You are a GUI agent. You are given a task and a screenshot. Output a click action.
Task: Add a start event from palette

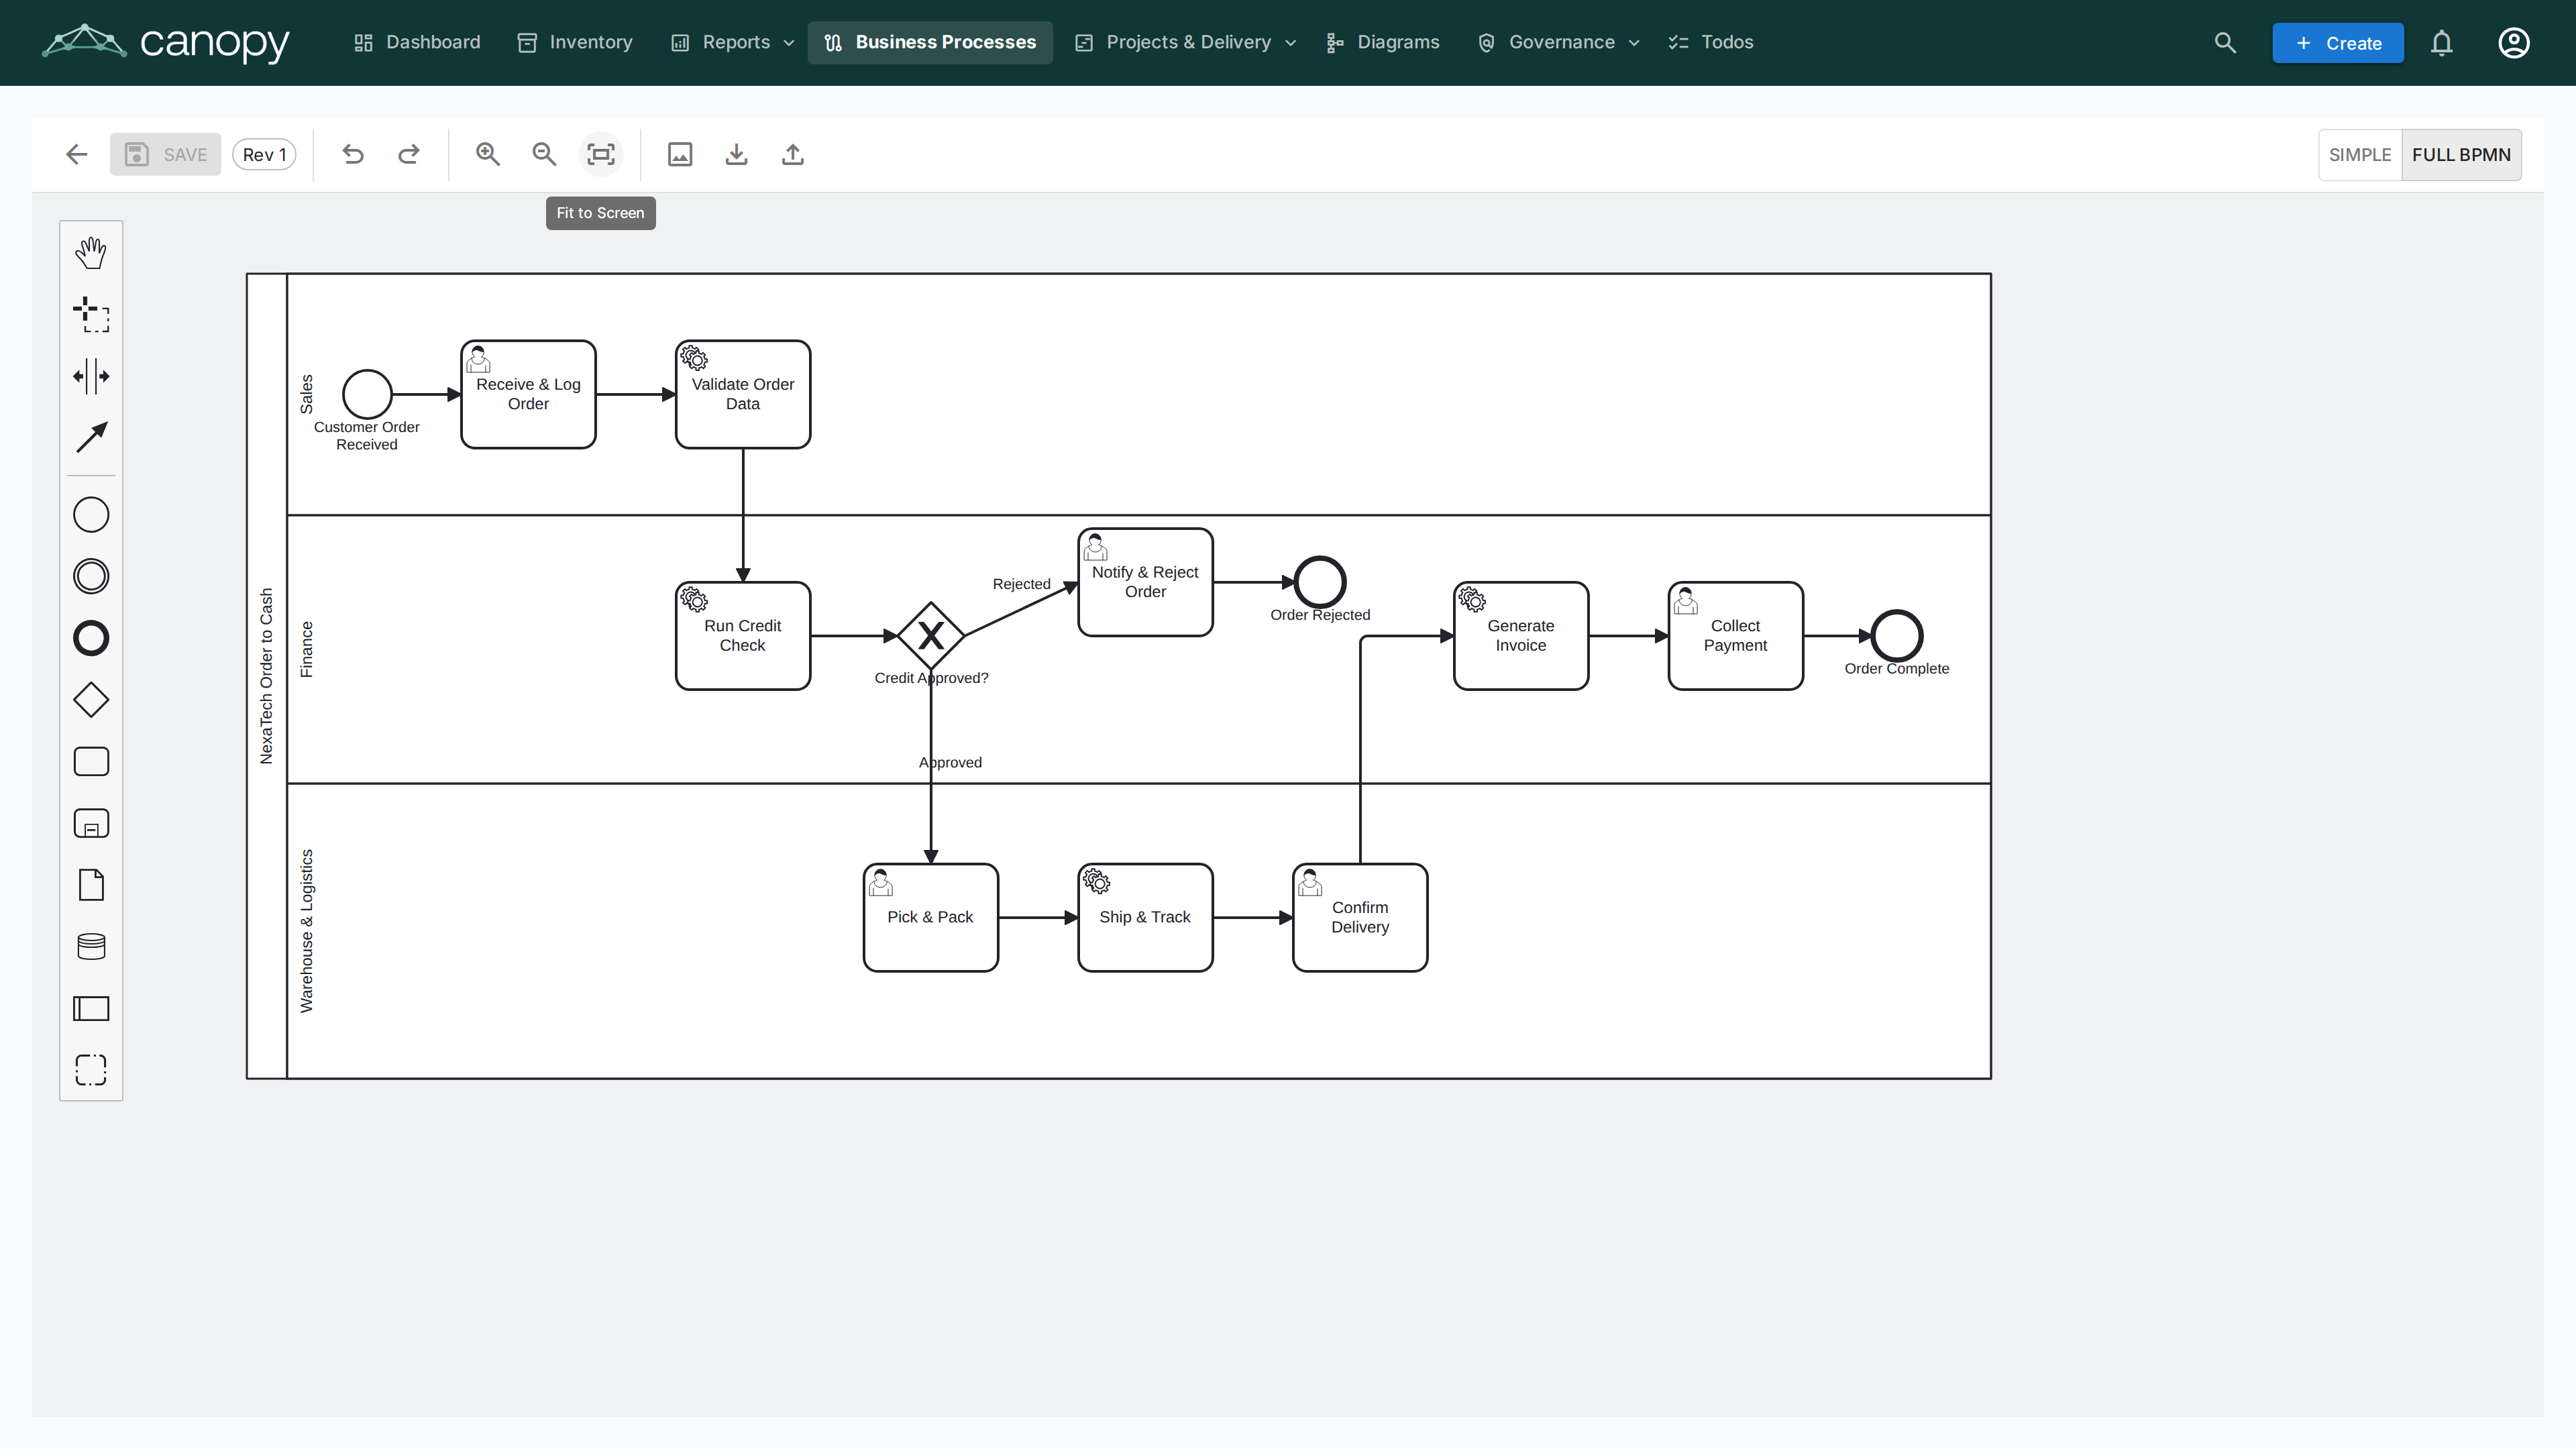[91, 515]
